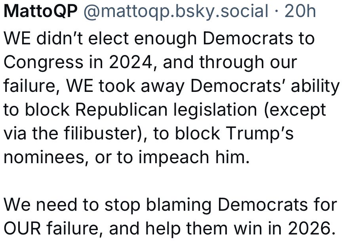Click the year "2026" in the last line
Screen dimensions: 354x242
point(312,228)
